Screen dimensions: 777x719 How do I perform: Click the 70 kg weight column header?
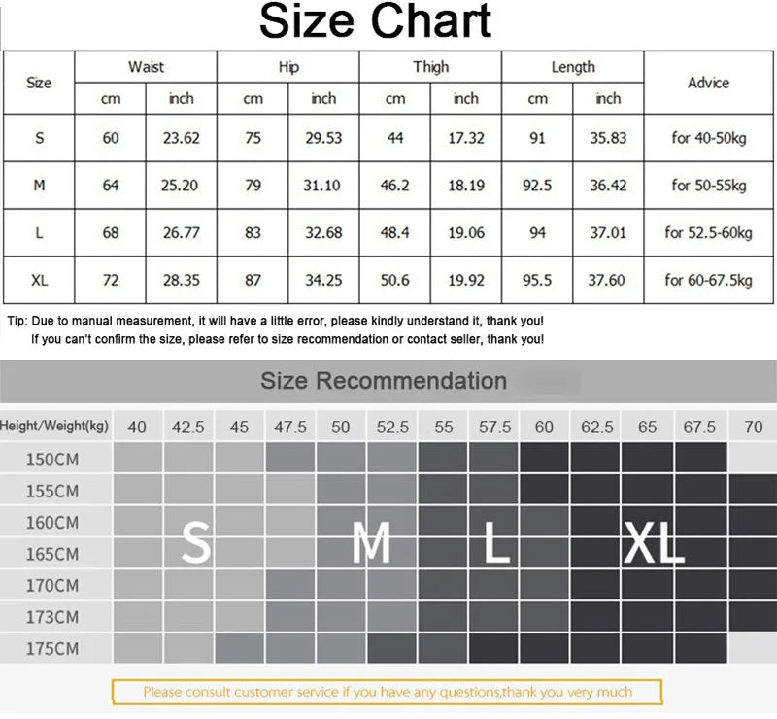tap(752, 427)
